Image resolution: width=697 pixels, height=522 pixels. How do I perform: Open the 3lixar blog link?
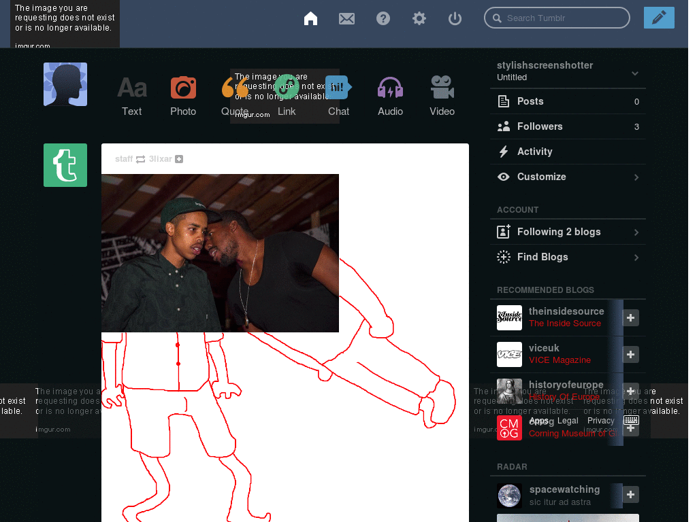[x=160, y=159]
